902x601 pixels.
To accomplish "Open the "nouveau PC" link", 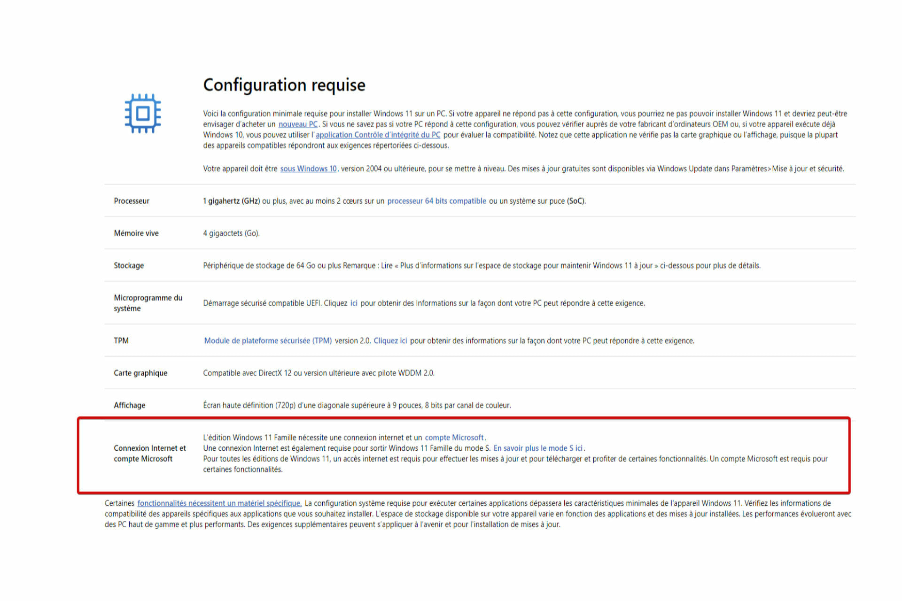I will [298, 124].
